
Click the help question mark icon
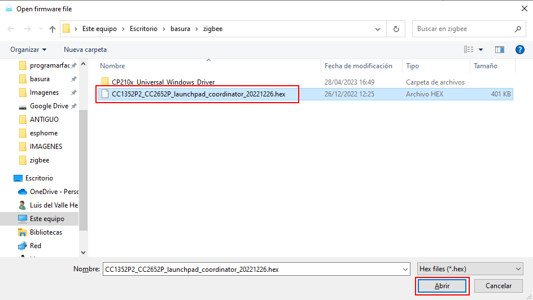[520, 50]
